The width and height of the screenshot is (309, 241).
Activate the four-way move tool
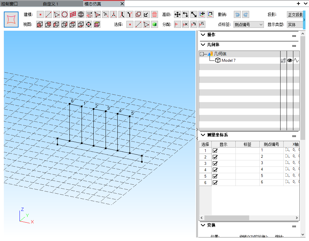click(x=178, y=14)
